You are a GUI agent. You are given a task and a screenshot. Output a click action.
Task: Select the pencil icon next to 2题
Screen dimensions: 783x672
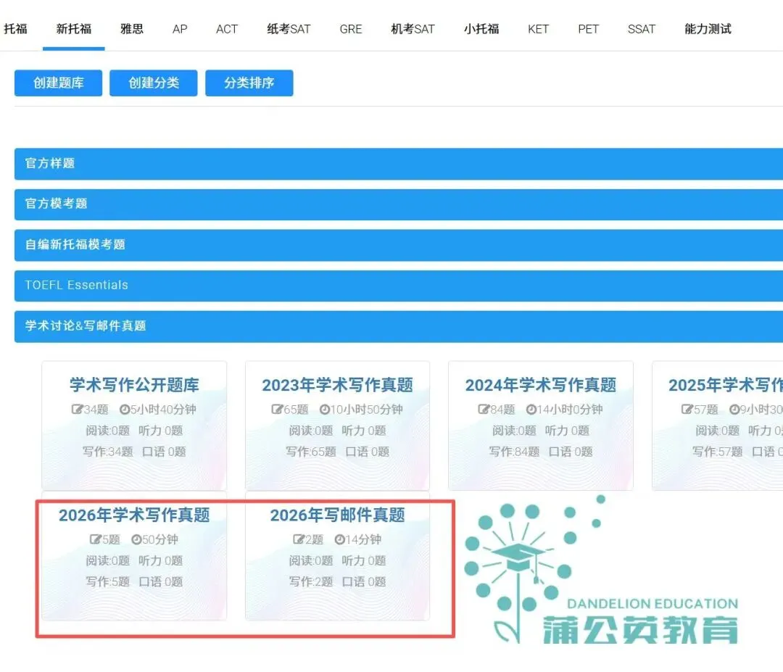pos(299,539)
